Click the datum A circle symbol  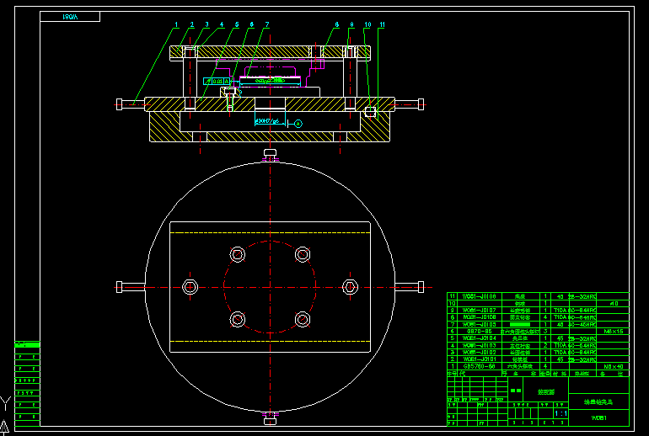(x=298, y=124)
